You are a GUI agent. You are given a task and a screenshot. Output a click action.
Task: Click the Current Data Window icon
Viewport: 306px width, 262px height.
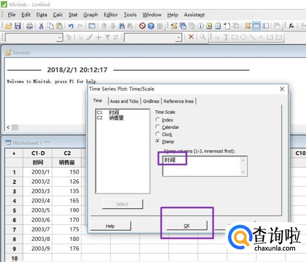point(256,26)
